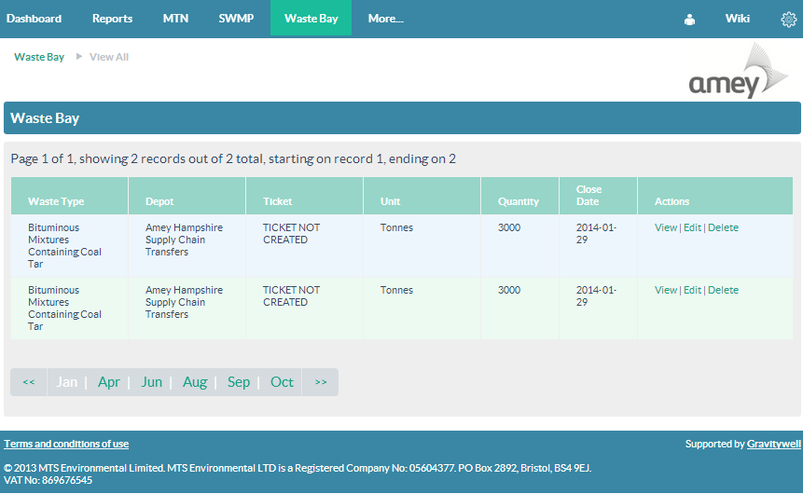Select the MTN navigation item
This screenshot has width=803, height=494.
click(x=175, y=19)
